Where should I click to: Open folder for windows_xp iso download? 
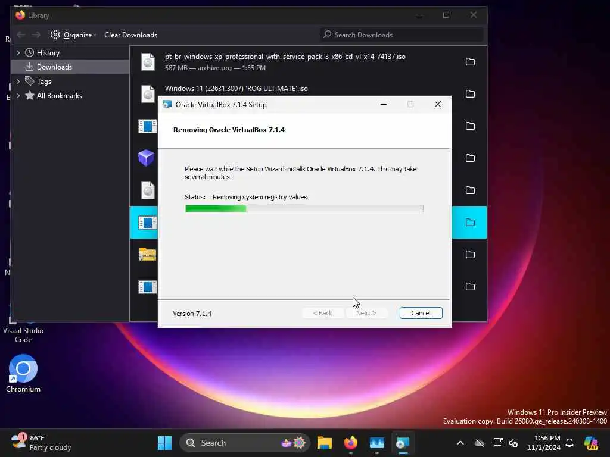(x=471, y=62)
